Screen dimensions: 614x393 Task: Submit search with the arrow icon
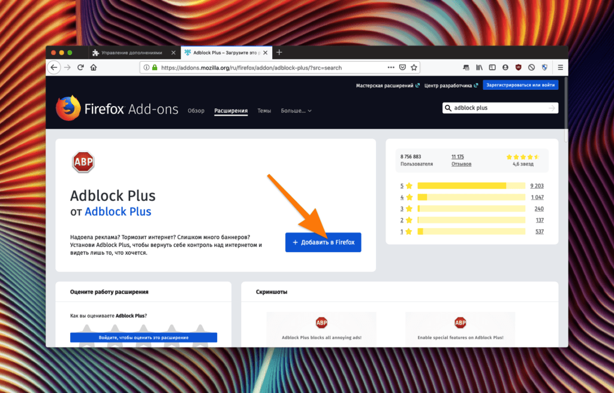pos(552,108)
